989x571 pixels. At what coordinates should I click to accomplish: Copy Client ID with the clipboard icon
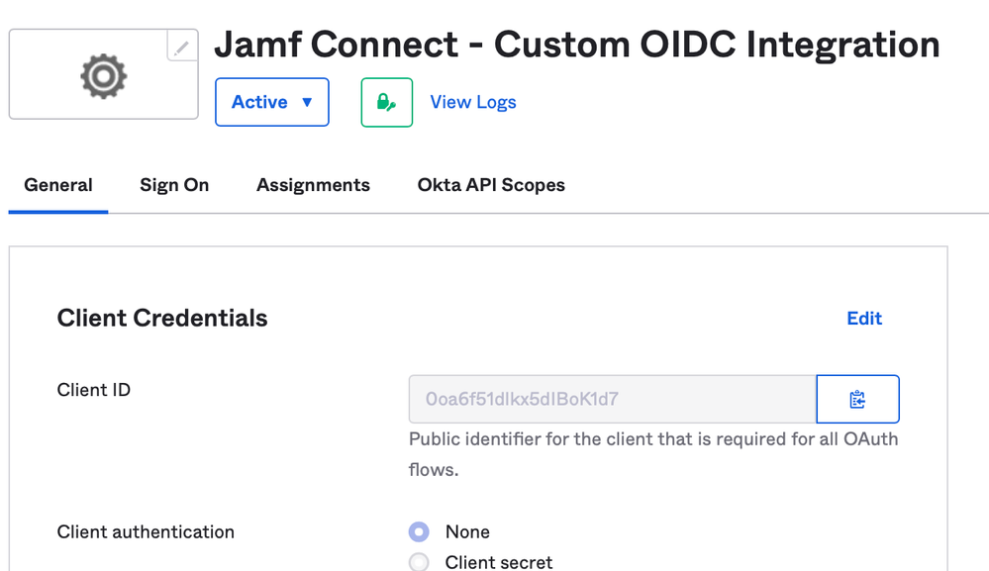click(857, 399)
